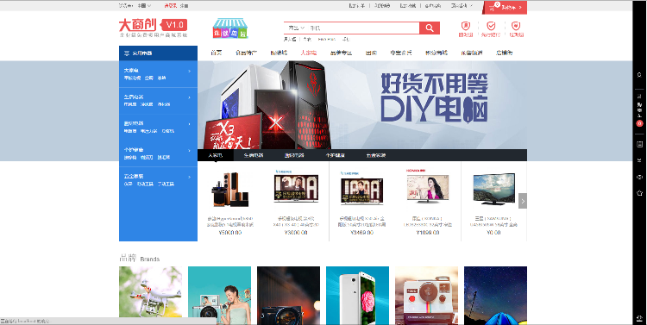Select the 个护健康 tab below the banner
647x325 pixels.
335,155
